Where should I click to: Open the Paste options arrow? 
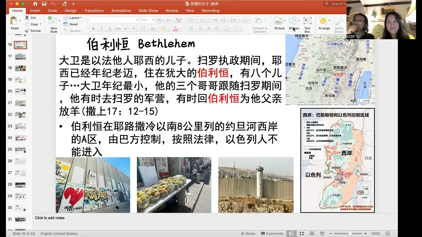pyautogui.click(x=20, y=21)
